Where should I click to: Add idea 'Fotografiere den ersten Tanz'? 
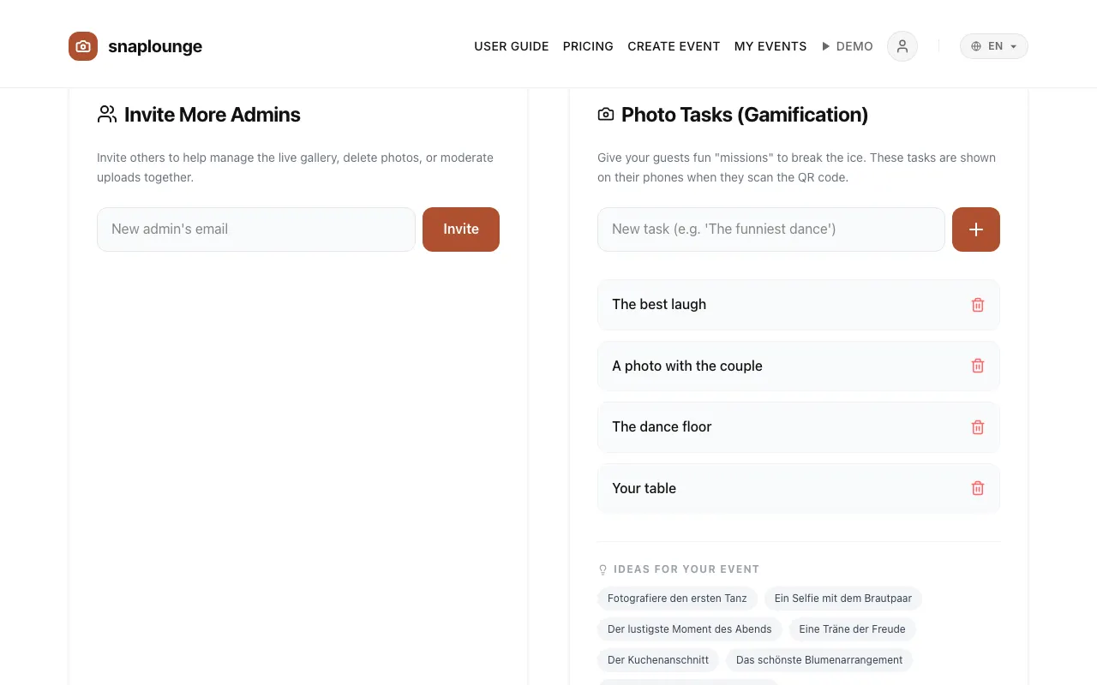pyautogui.click(x=677, y=599)
